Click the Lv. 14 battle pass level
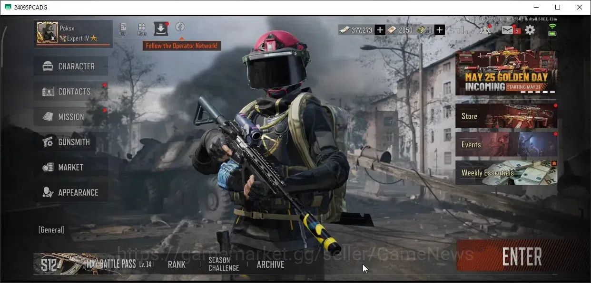 (145, 264)
